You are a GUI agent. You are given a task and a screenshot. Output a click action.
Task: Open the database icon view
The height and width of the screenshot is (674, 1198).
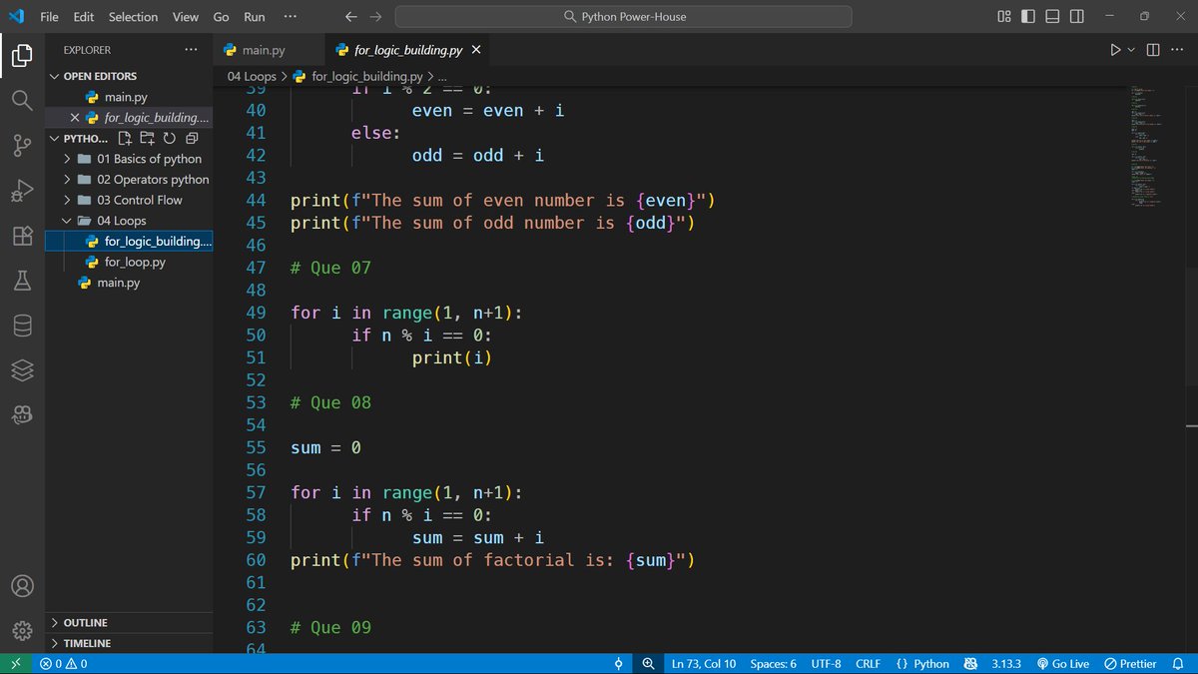(22, 326)
